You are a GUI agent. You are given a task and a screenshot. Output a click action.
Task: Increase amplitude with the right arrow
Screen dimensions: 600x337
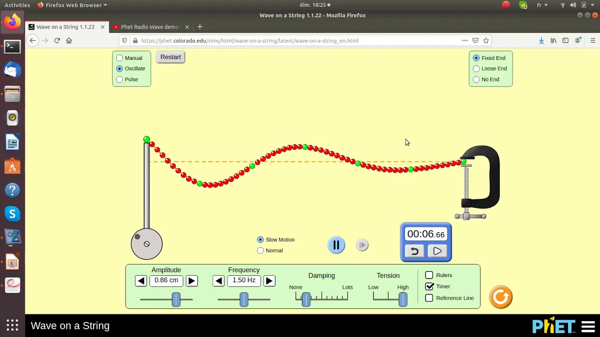(192, 281)
